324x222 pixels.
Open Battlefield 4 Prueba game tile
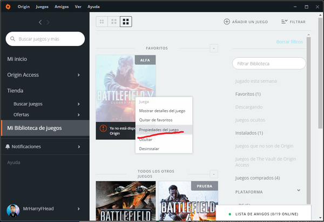(188, 200)
